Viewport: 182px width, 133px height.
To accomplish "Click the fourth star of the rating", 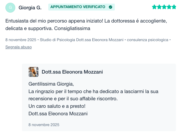I will 169,7.
